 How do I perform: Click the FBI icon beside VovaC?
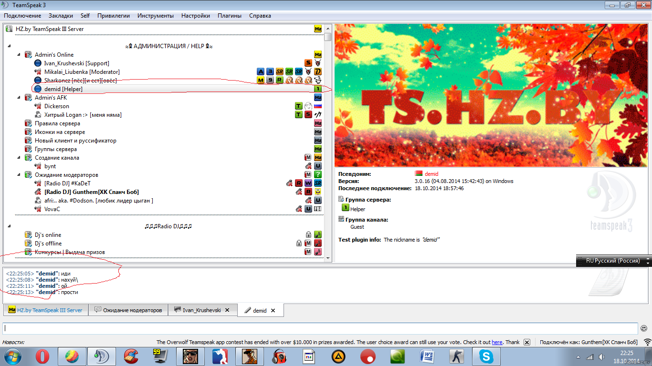318,209
